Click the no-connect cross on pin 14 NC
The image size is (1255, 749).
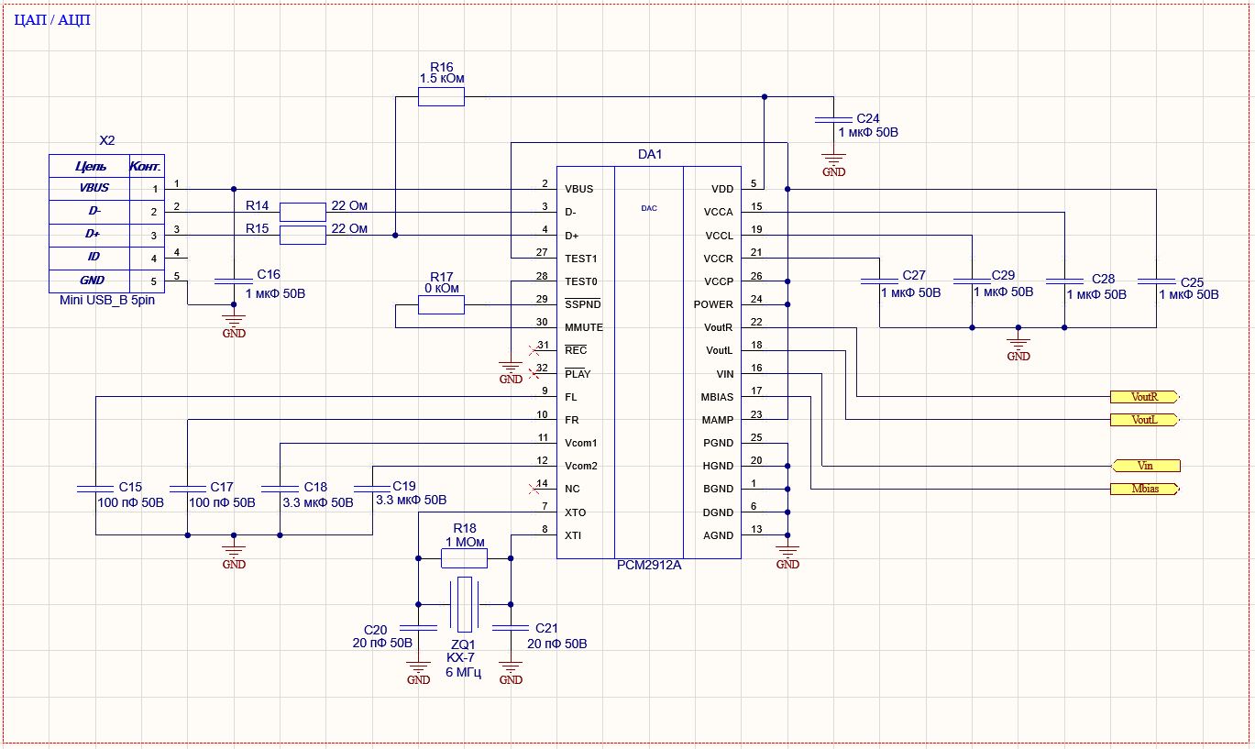click(x=534, y=489)
